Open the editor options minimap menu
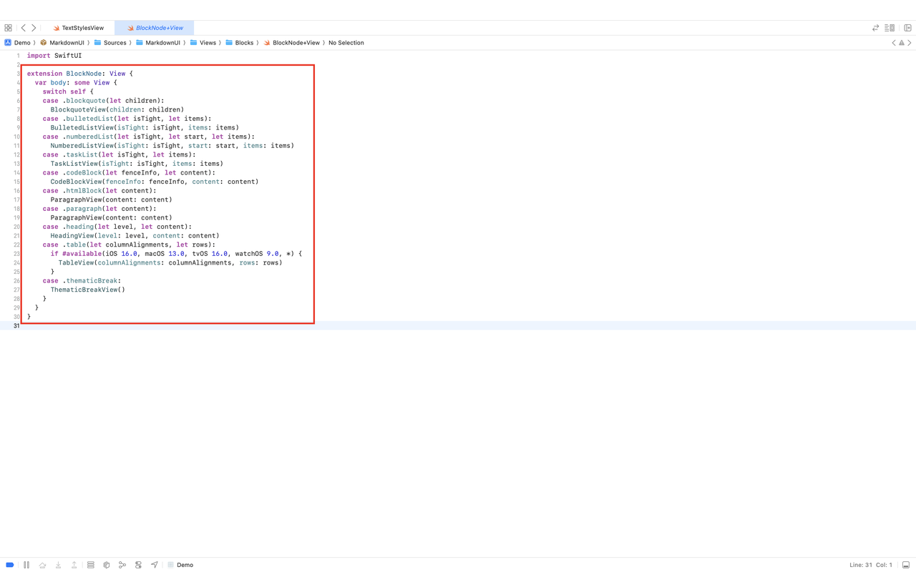 pos(890,28)
